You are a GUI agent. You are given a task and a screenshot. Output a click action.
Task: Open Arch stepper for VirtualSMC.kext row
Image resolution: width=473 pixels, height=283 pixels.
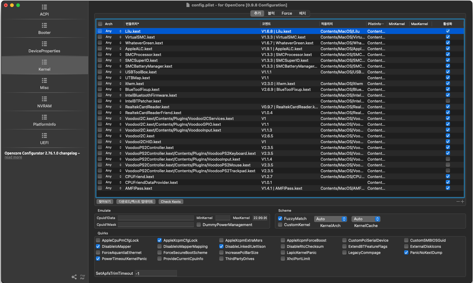120,37
